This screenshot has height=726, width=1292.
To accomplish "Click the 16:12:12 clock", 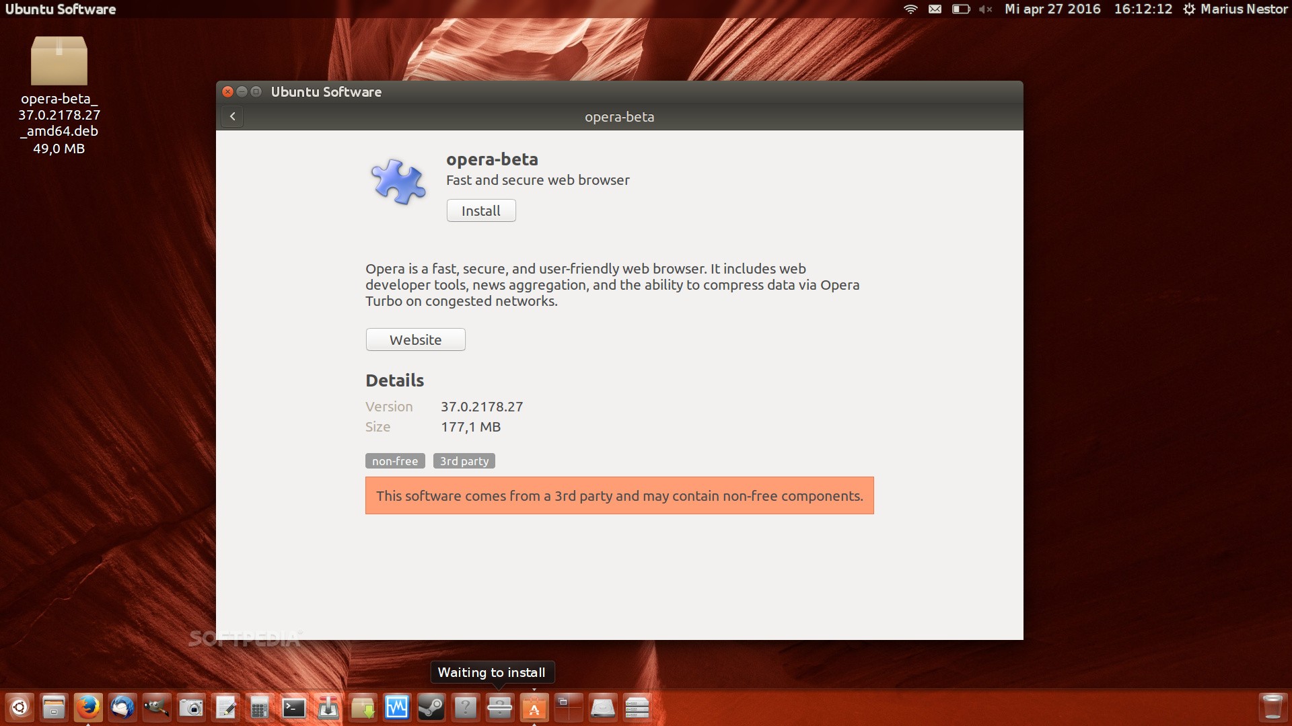I will tap(1143, 9).
